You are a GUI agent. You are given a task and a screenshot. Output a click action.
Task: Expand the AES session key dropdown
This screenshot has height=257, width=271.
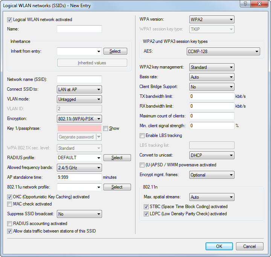(x=223, y=52)
